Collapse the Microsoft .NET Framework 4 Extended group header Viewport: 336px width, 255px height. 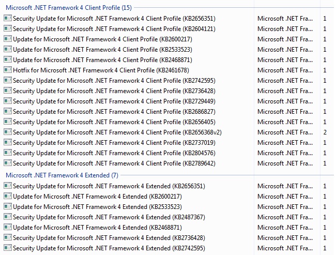click(62, 175)
